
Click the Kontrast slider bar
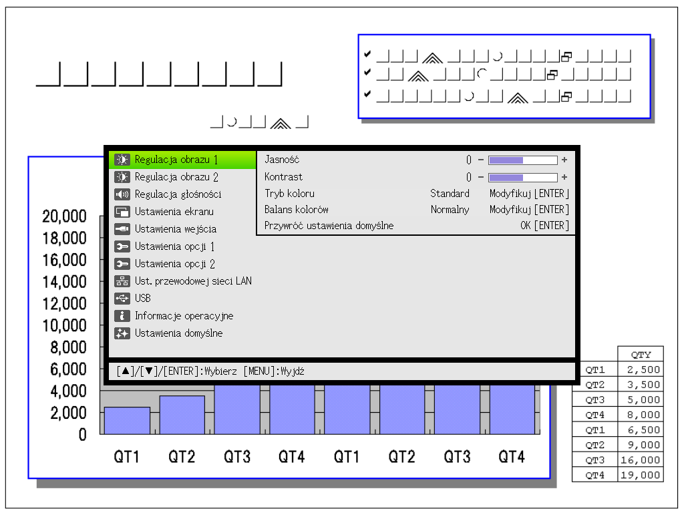pos(522,177)
